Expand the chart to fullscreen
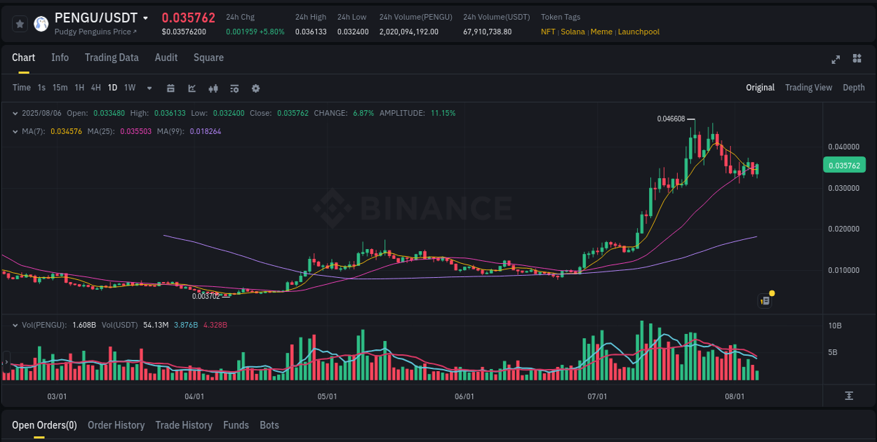 [836, 59]
